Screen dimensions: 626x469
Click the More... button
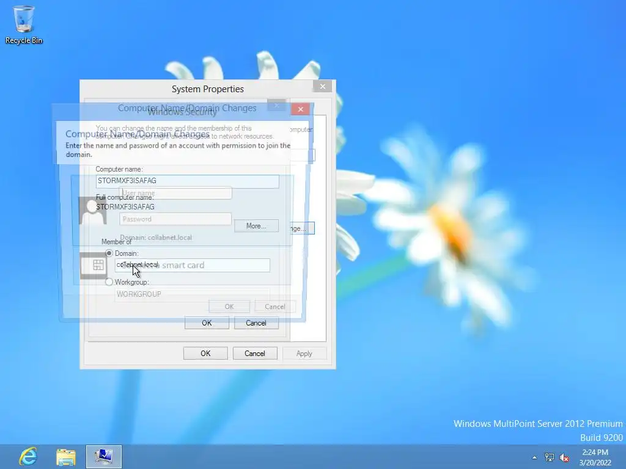(256, 226)
